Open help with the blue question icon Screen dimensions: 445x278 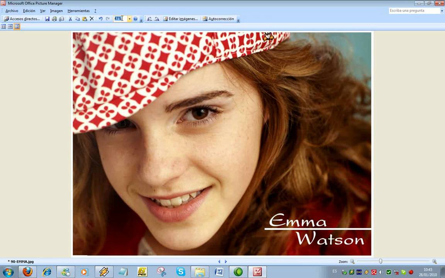pos(135,19)
